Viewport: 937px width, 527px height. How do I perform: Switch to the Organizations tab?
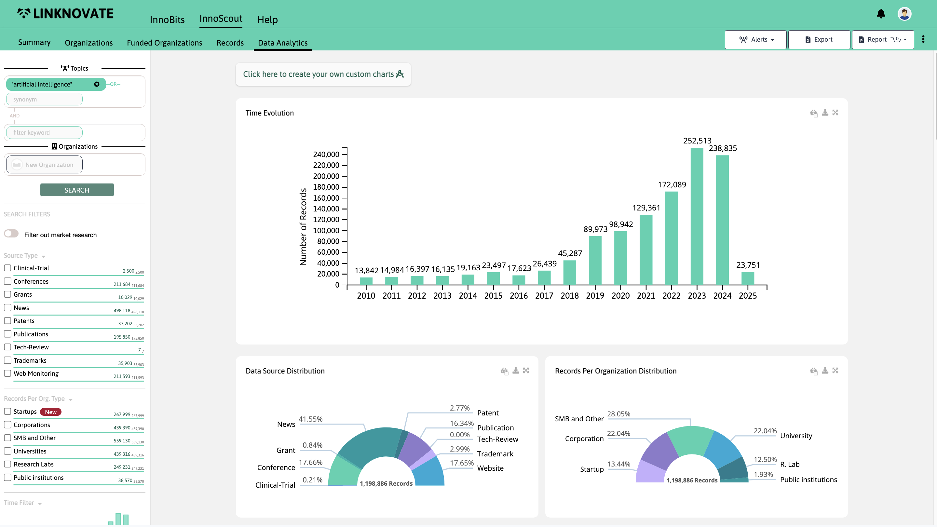click(x=89, y=43)
